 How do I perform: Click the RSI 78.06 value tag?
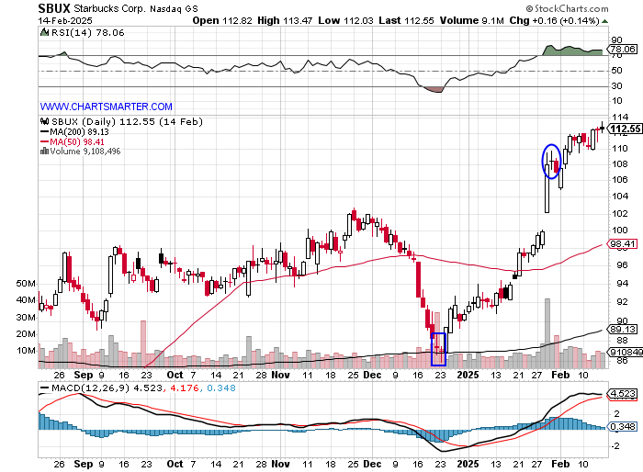(x=623, y=50)
